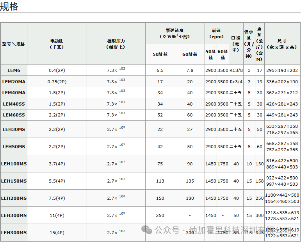Select the motor value 15(4P)
The width and height of the screenshot is (301, 242).
[x=57, y=233]
